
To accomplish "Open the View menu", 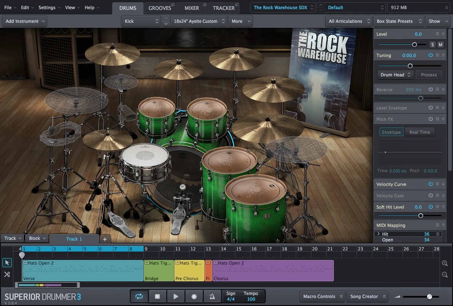I will [x=72, y=8].
